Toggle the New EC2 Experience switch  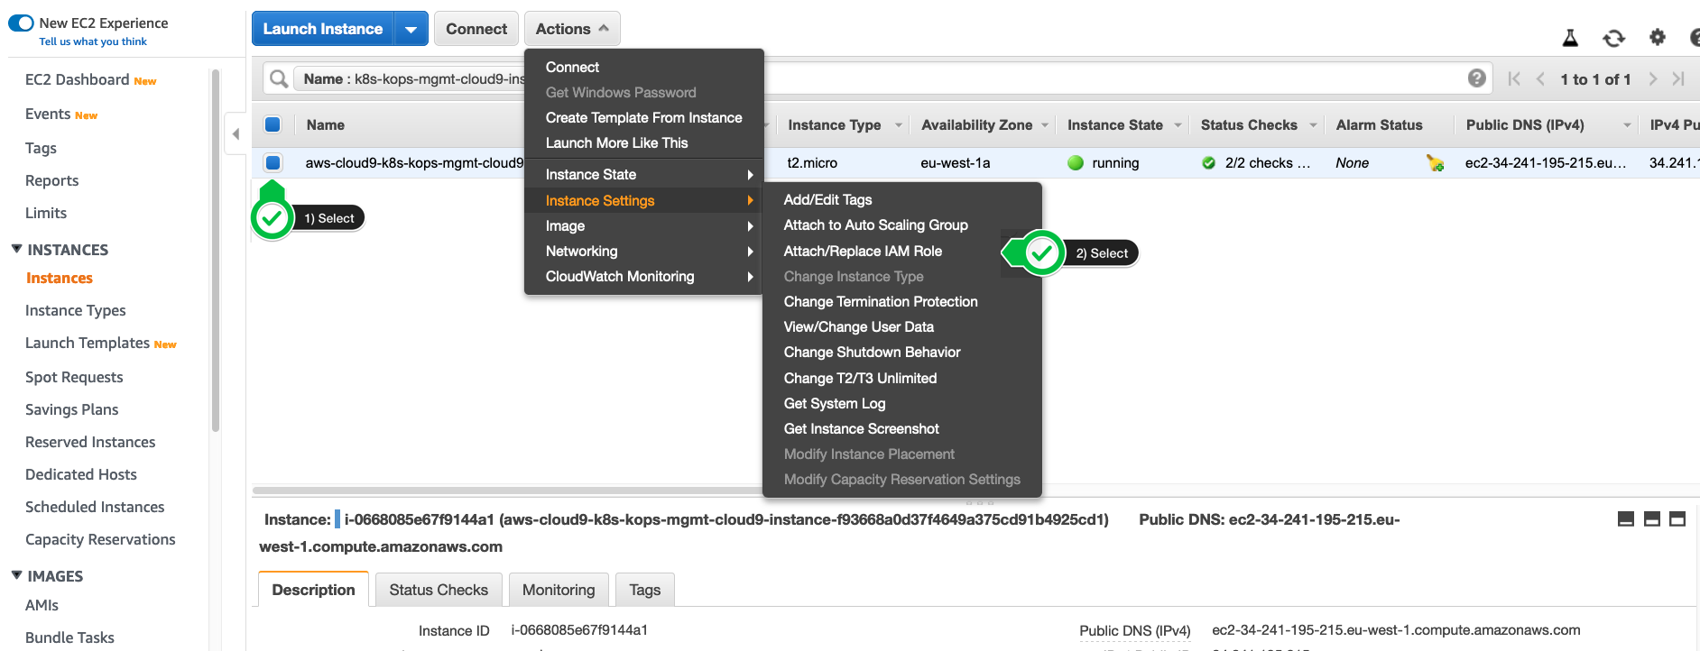(x=21, y=23)
